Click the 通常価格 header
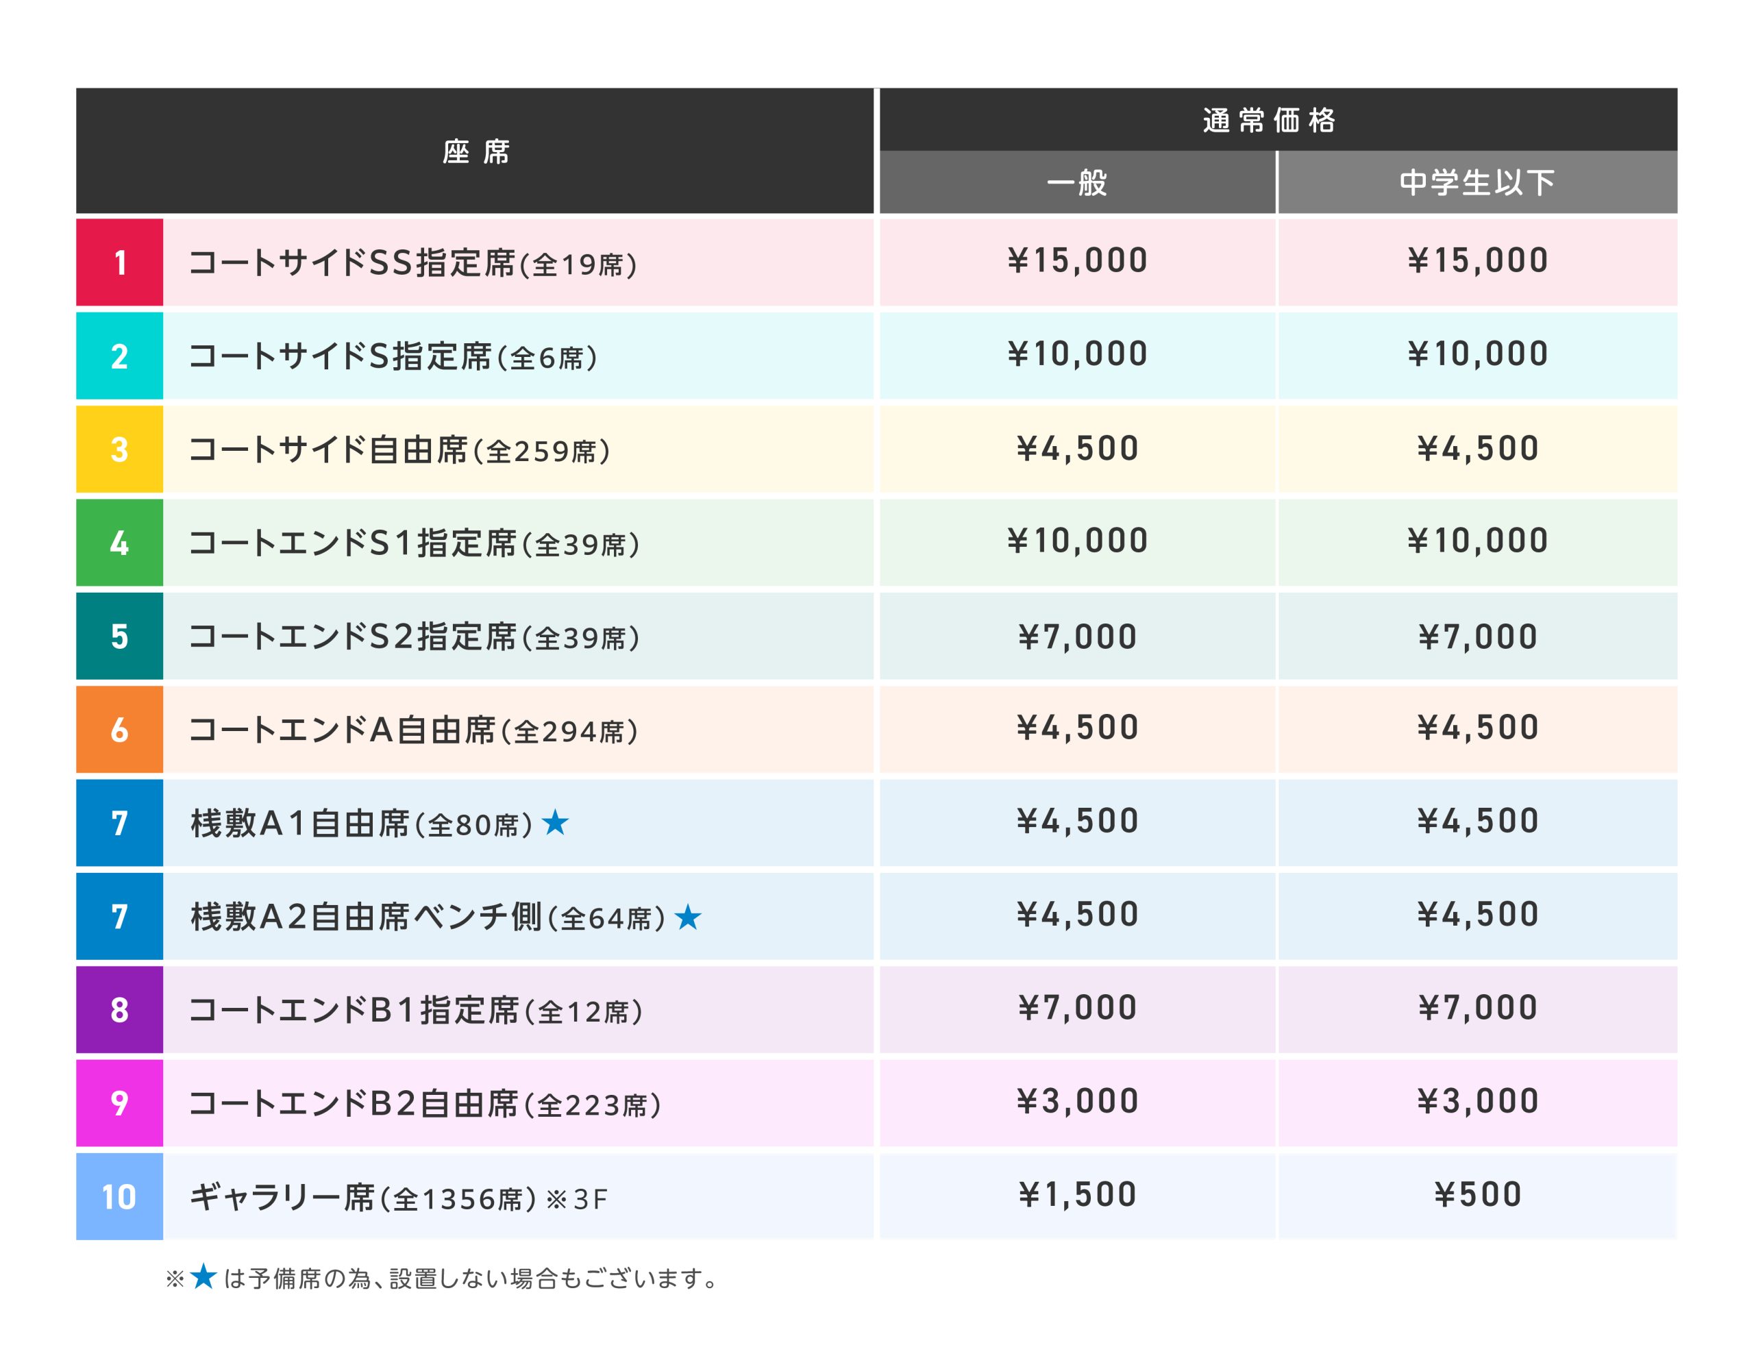Viewport: 1754px width, 1358px height. (x=1269, y=120)
